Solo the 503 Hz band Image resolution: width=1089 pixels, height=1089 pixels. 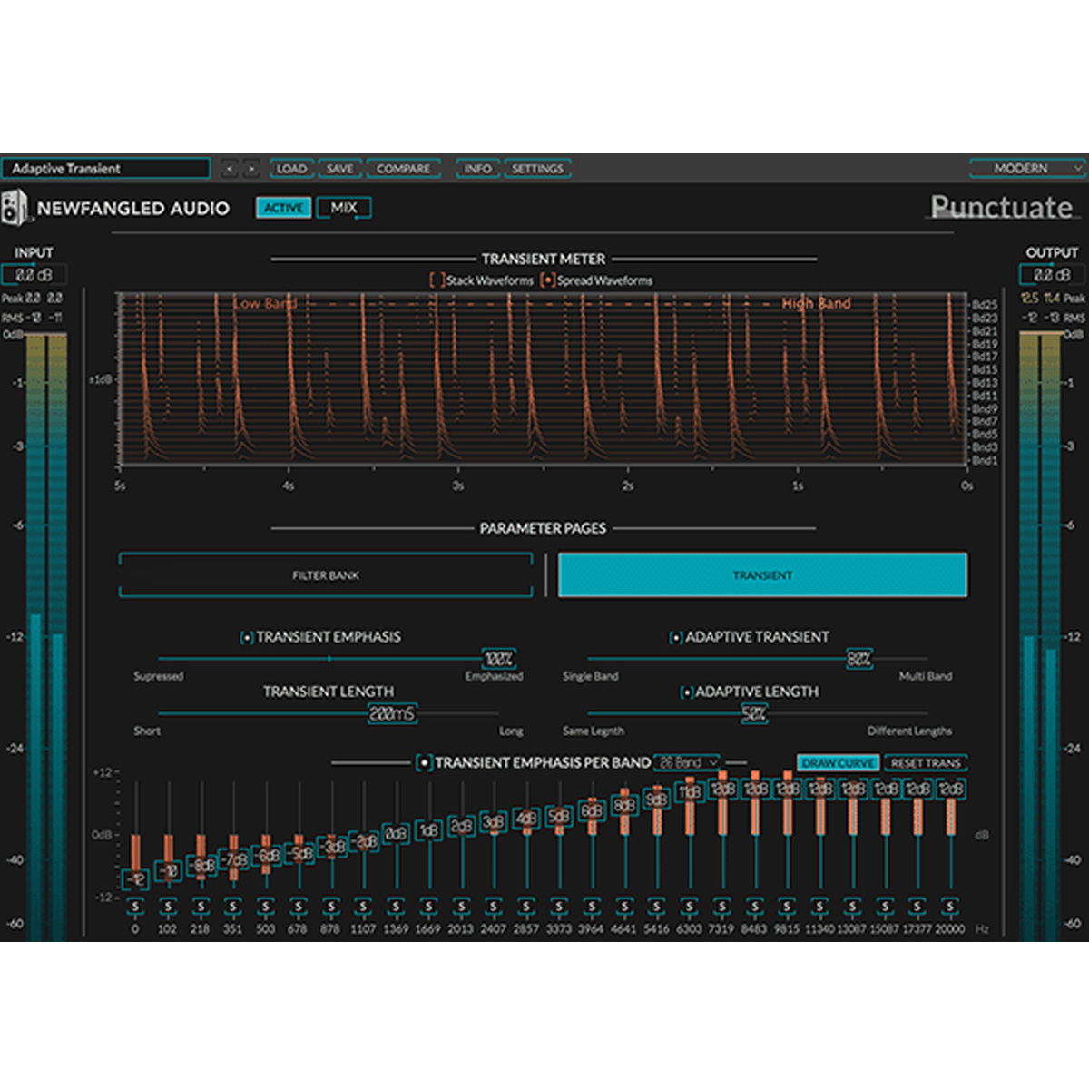coord(266,907)
